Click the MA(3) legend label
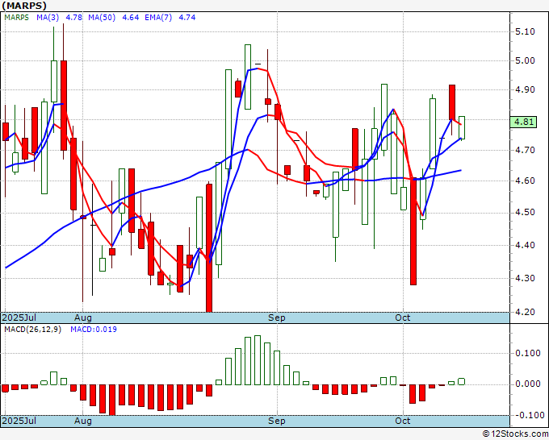 click(48, 18)
